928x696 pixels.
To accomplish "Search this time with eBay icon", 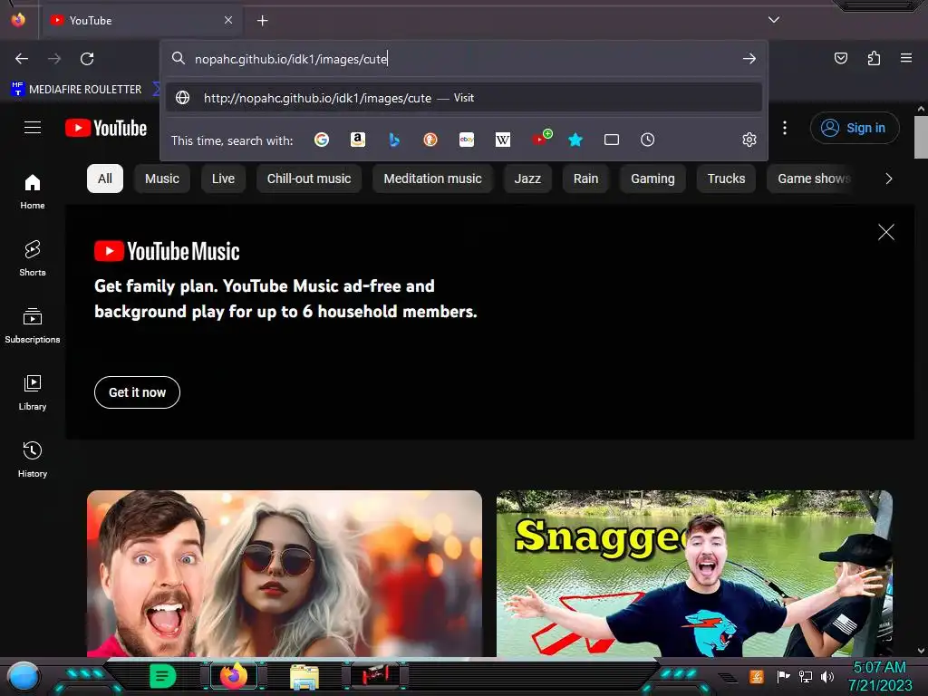I will click(x=467, y=140).
